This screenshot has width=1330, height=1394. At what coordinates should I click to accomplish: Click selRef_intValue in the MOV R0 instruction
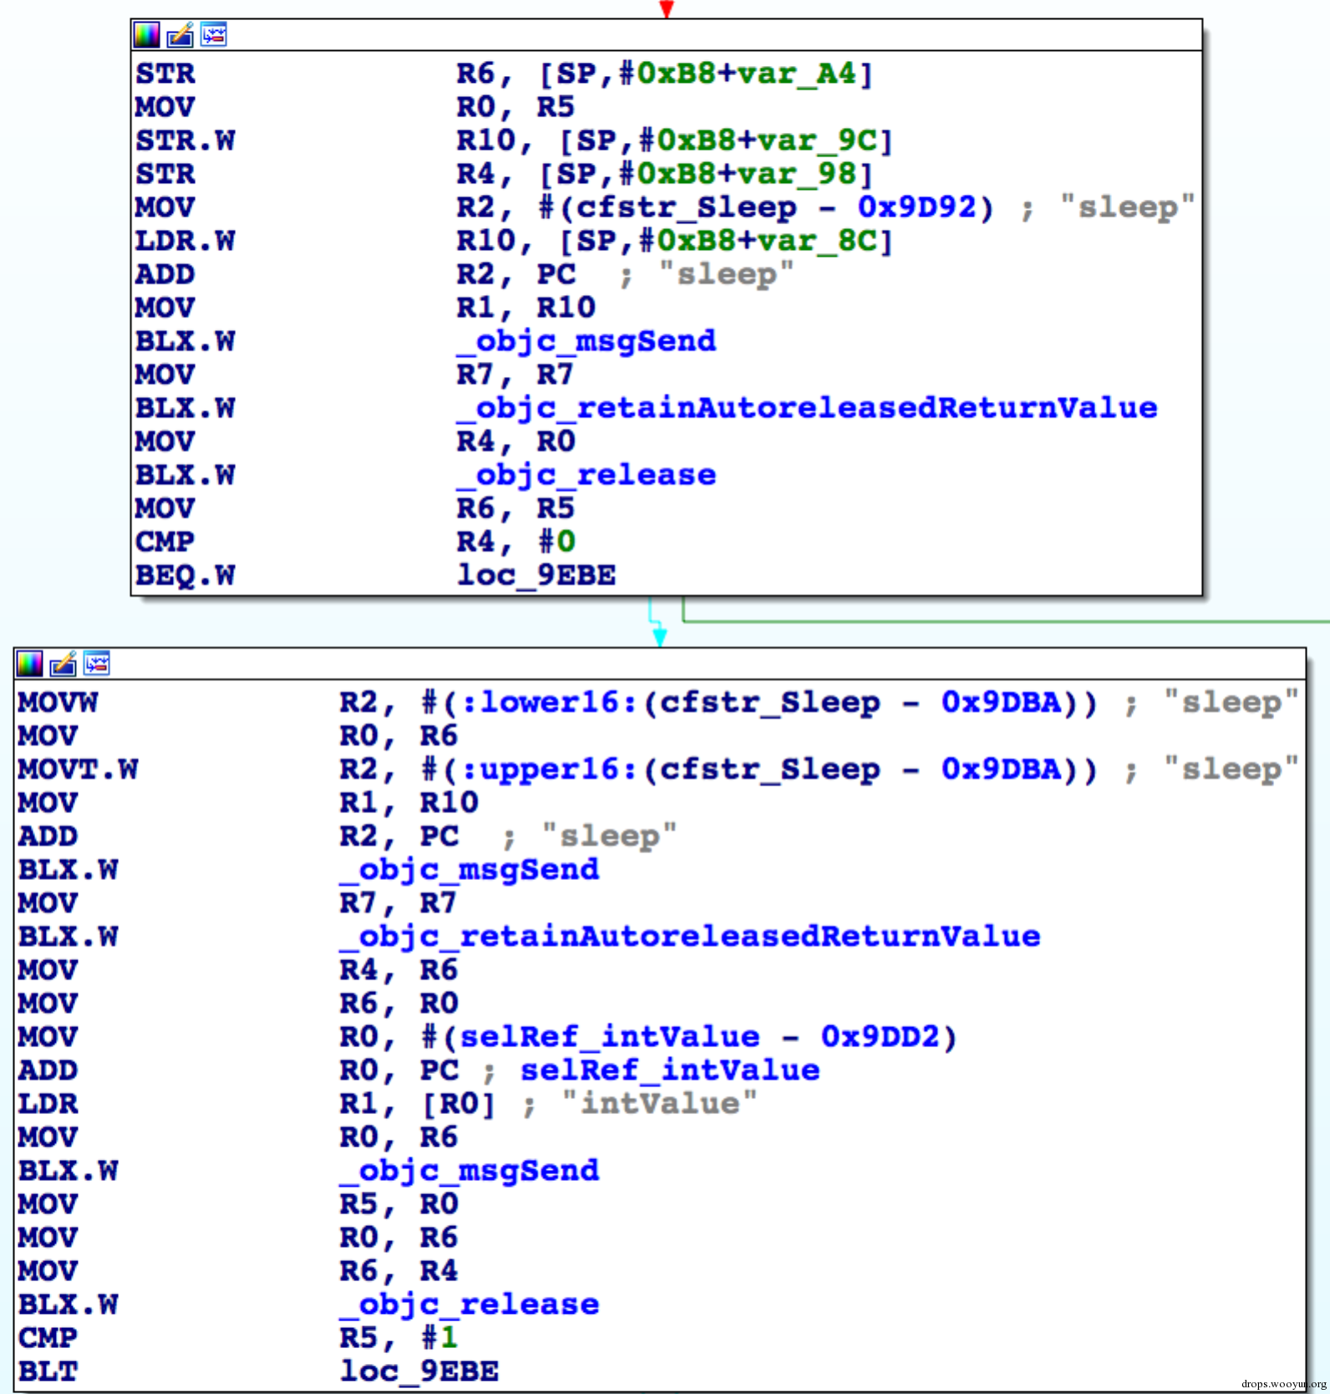[610, 1036]
